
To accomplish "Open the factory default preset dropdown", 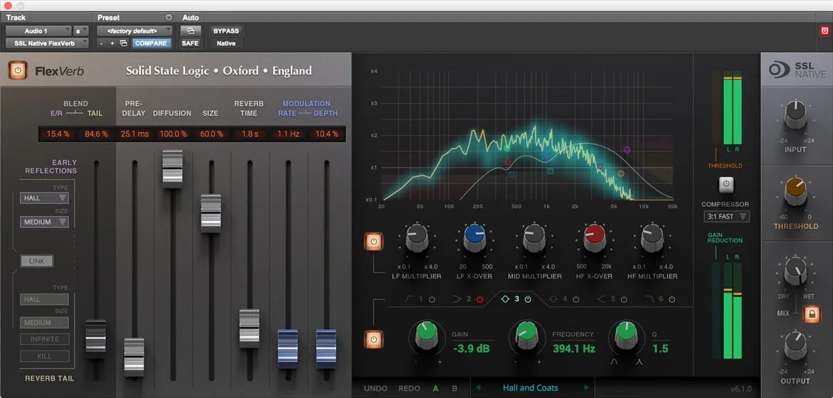I will [x=134, y=31].
